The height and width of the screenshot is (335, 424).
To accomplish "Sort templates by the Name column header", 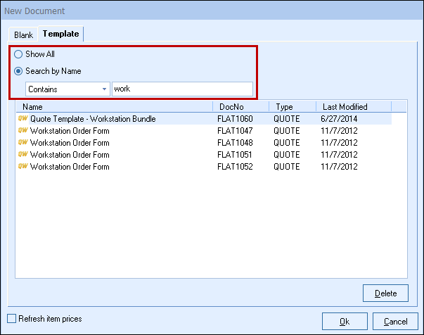I will 114,107.
